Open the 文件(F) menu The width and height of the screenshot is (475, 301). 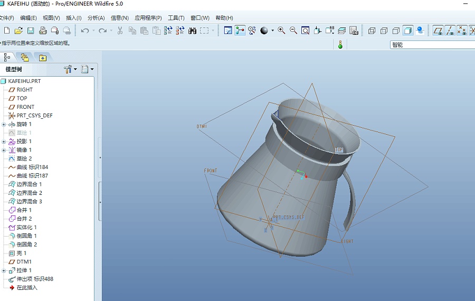click(x=7, y=18)
